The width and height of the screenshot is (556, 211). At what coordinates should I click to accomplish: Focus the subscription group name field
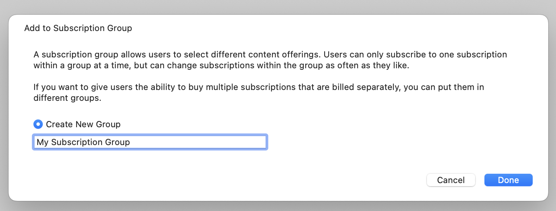click(150, 142)
